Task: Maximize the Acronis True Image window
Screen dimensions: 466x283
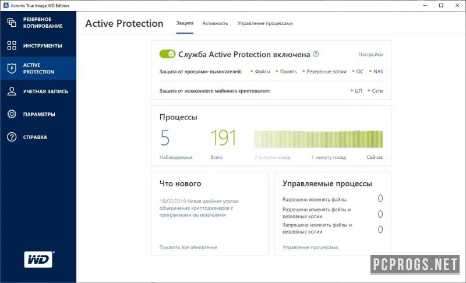Action: tap(441, 5)
